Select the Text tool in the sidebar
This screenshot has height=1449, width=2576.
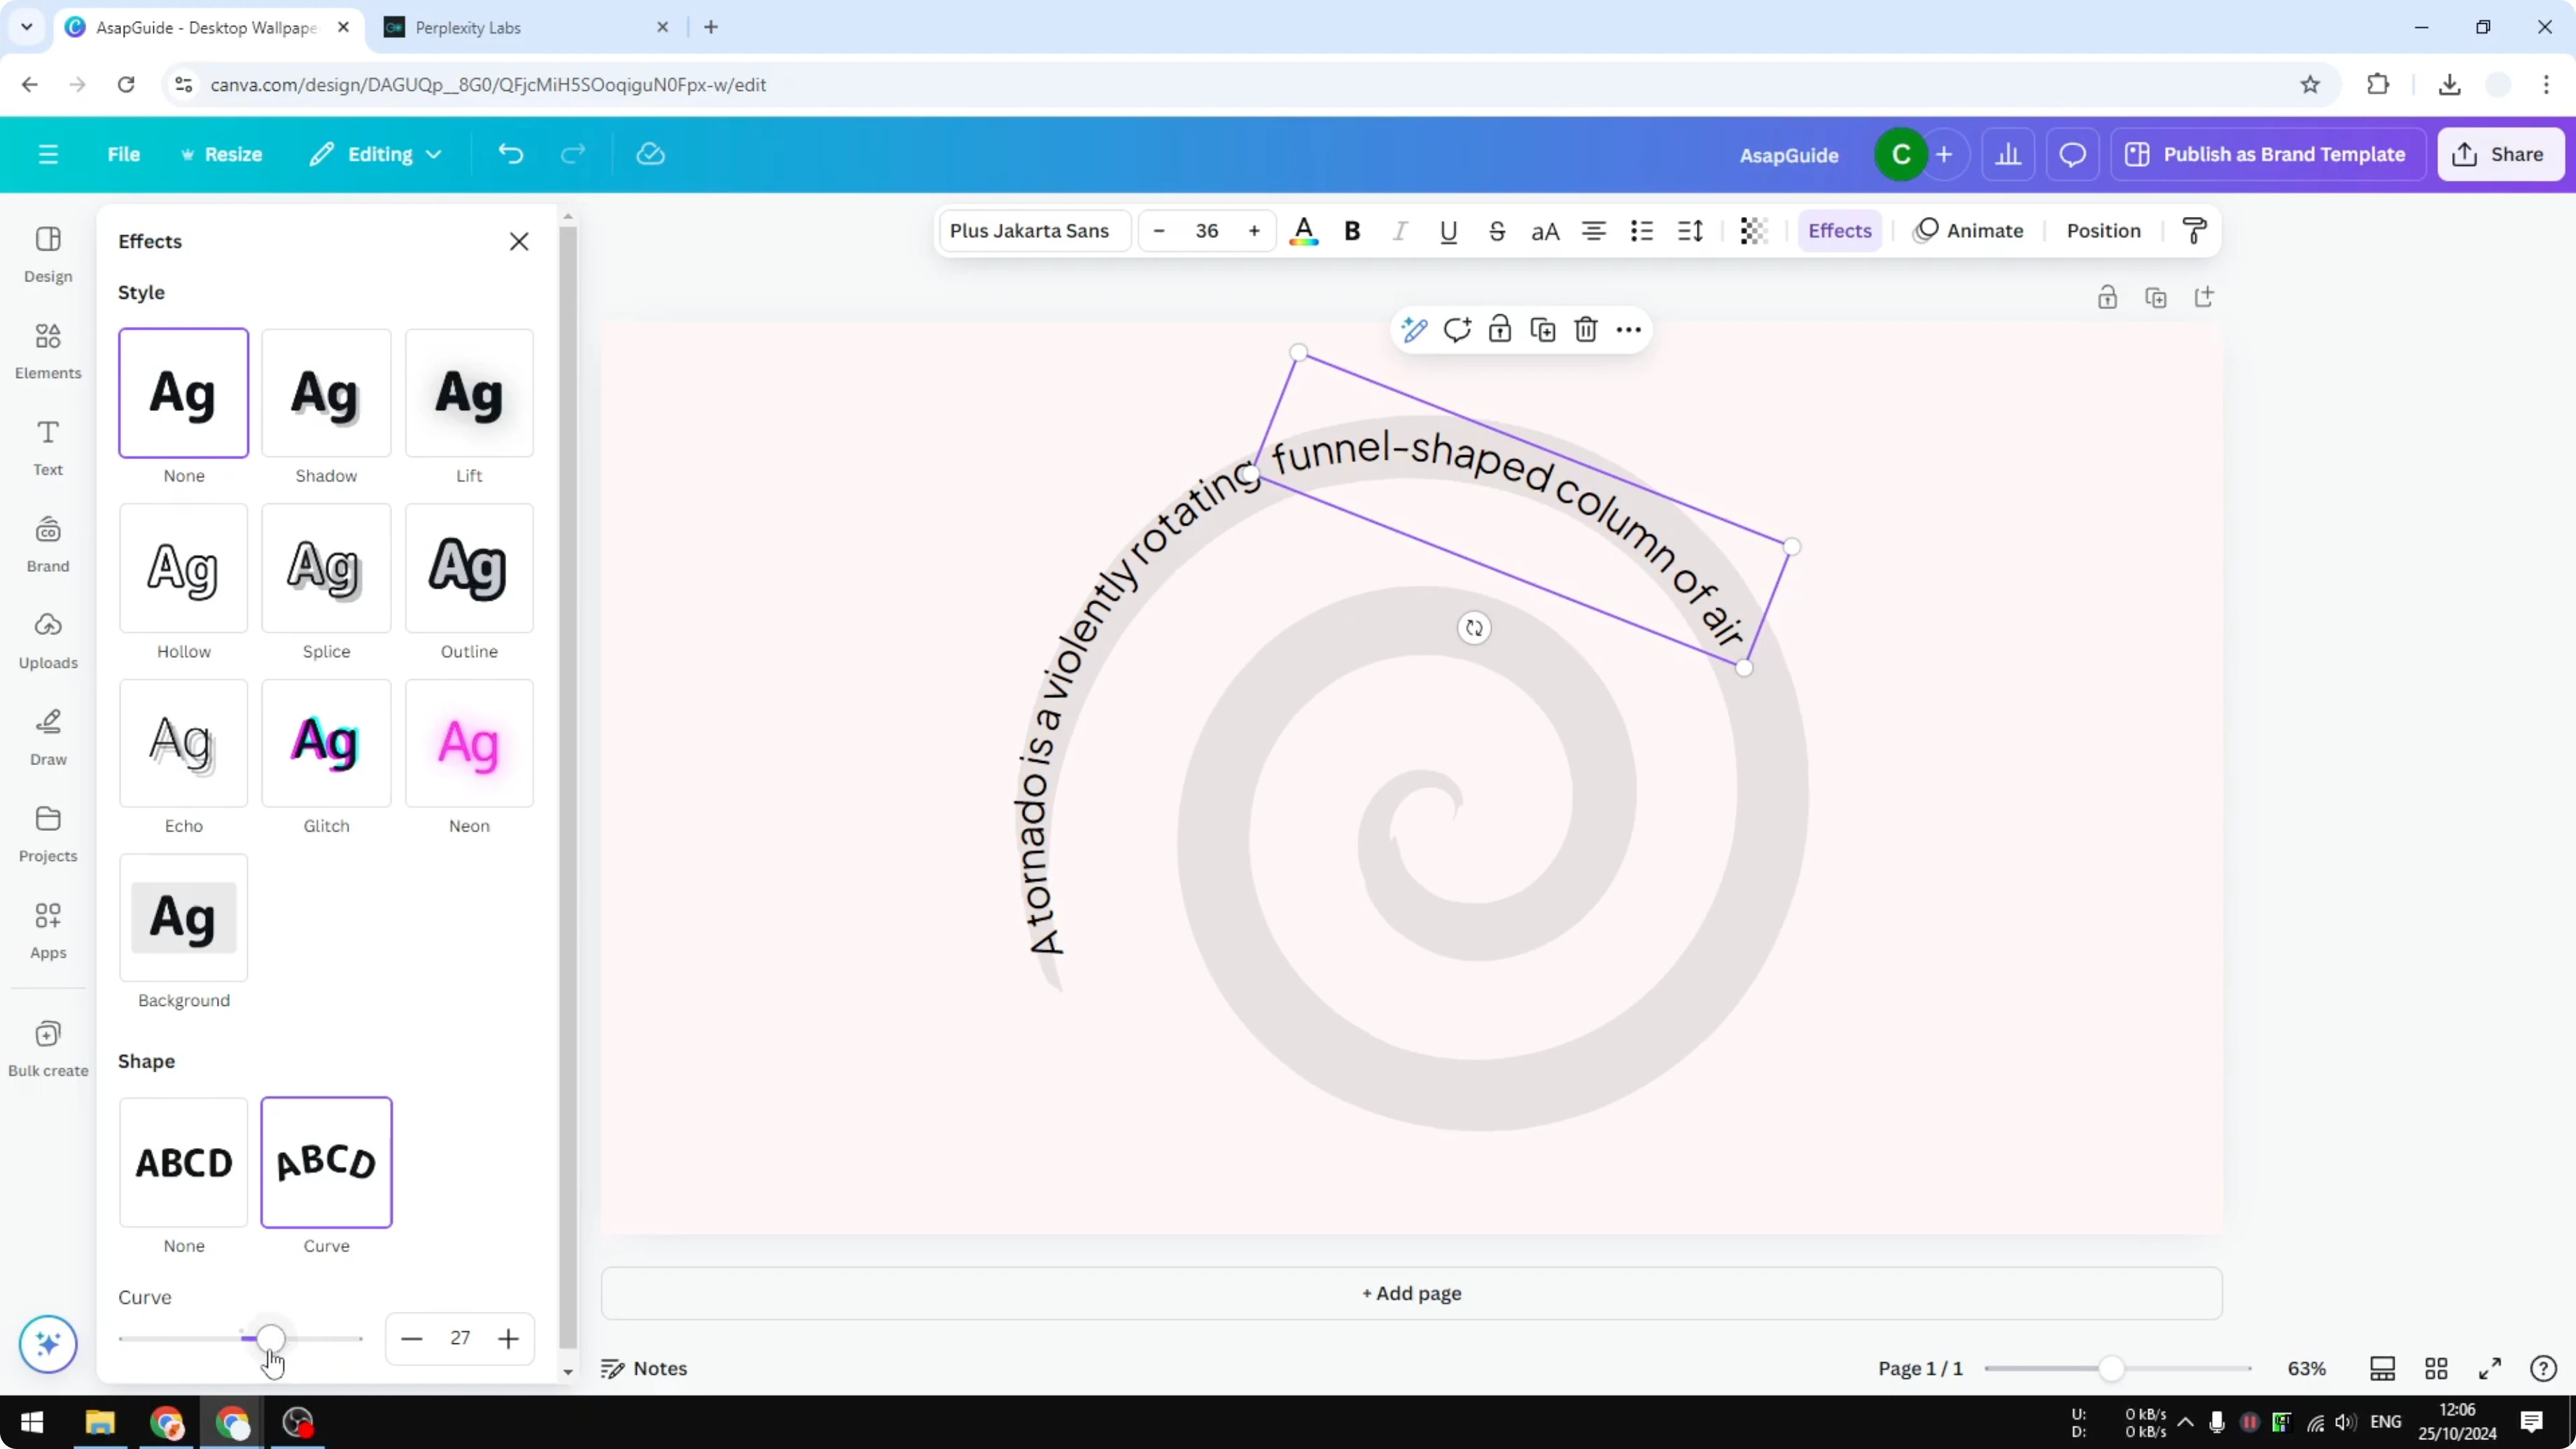[x=47, y=446]
